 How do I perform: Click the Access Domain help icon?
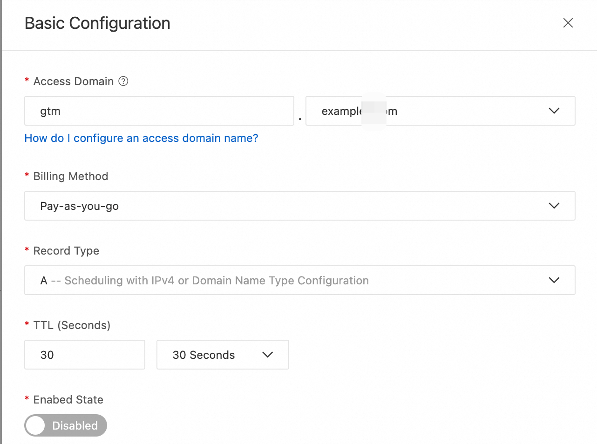tap(123, 81)
